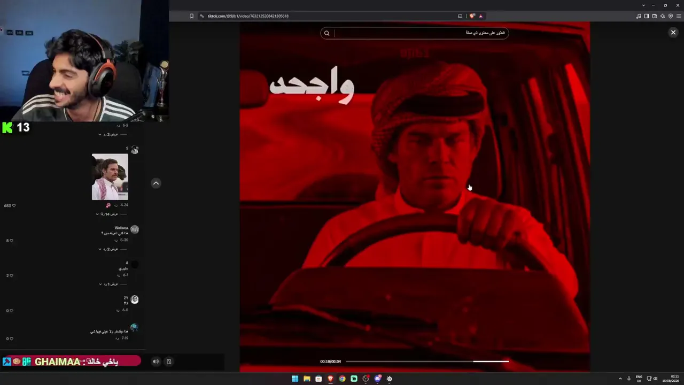Open Microsoft Store from the taskbar
This screenshot has width=684, height=385.
point(318,379)
